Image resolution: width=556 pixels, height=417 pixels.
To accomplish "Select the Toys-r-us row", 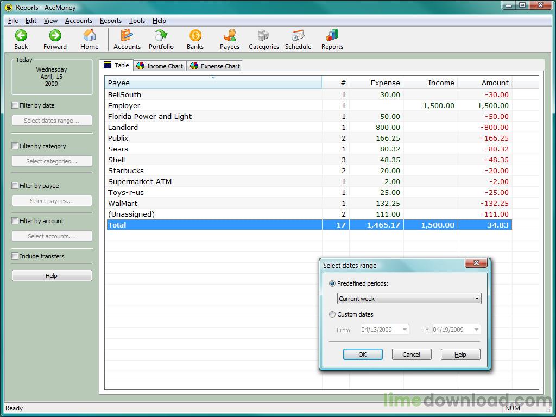I will [309, 193].
